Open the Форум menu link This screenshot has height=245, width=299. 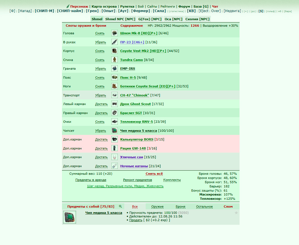tap(184, 6)
